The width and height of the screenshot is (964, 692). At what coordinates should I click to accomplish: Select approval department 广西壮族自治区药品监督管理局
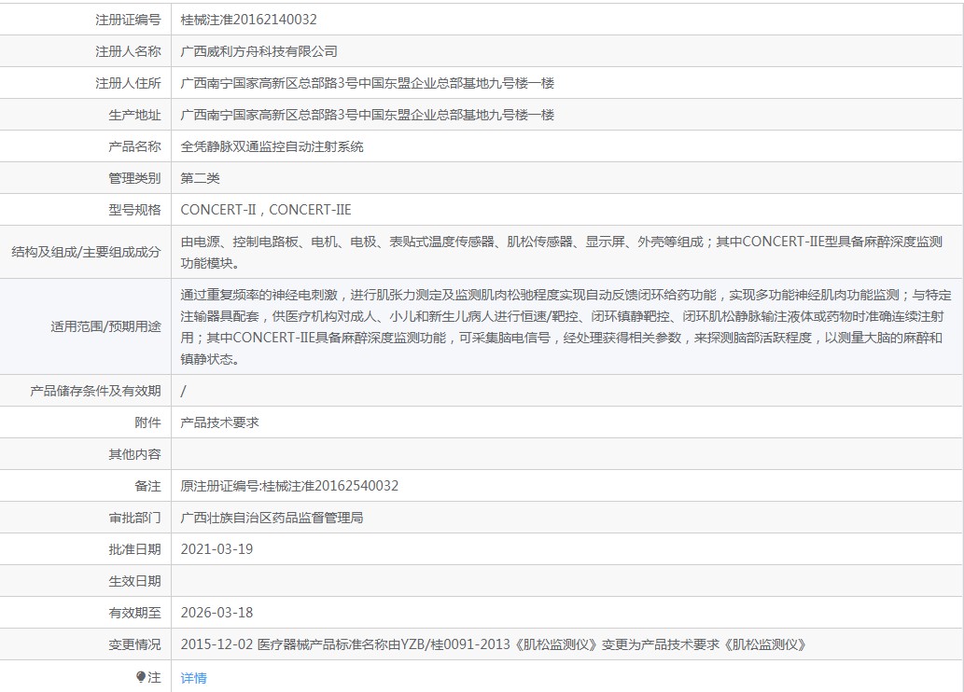[272, 519]
